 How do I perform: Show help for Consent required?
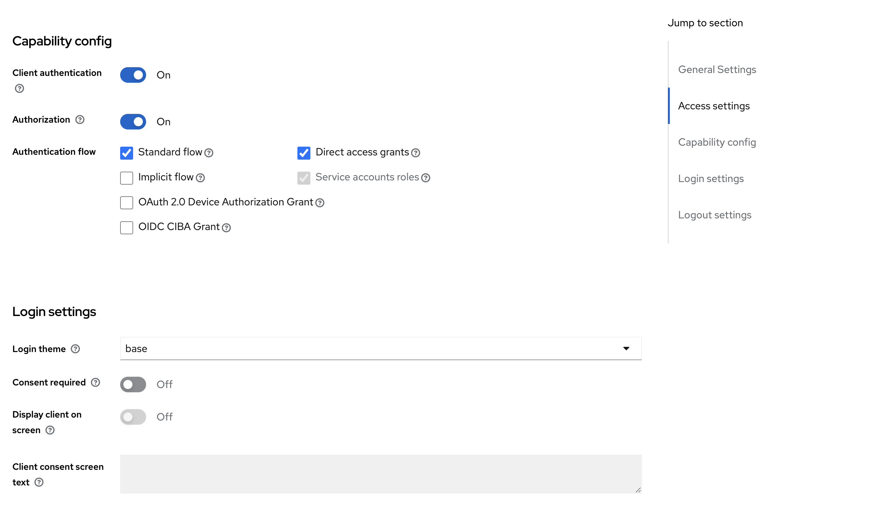(95, 383)
